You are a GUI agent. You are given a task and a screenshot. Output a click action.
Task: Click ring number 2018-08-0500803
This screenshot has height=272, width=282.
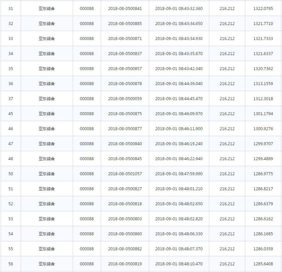125,219
